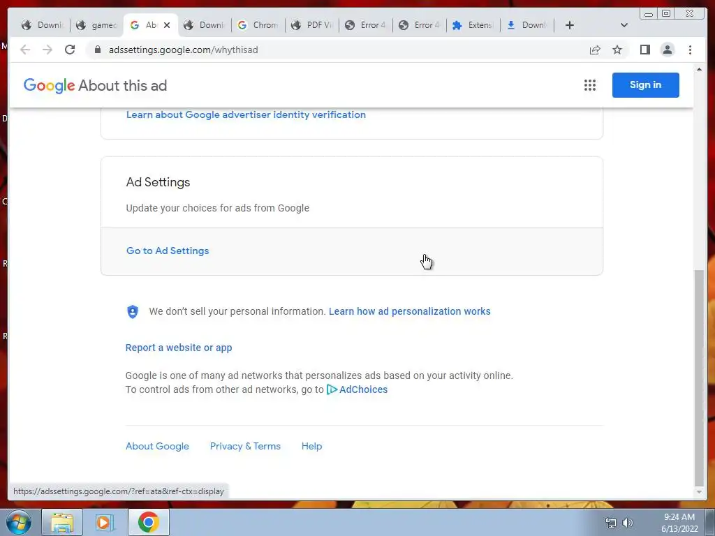Switch to the first Error 4 tab
The image size is (715, 536).
pyautogui.click(x=365, y=25)
